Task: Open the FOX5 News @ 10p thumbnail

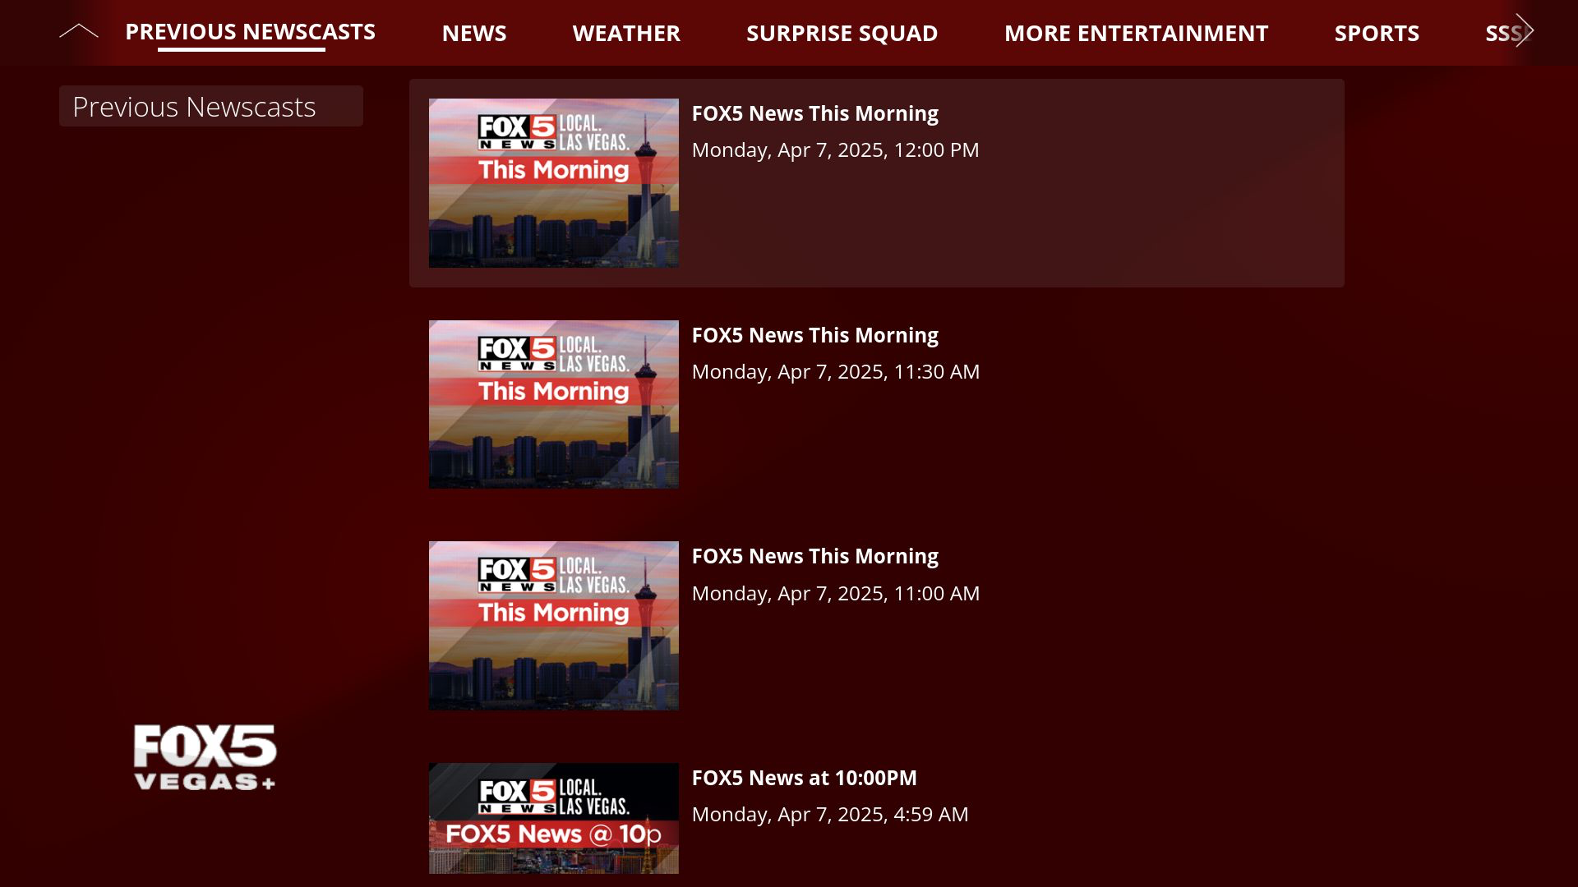Action: [554, 818]
